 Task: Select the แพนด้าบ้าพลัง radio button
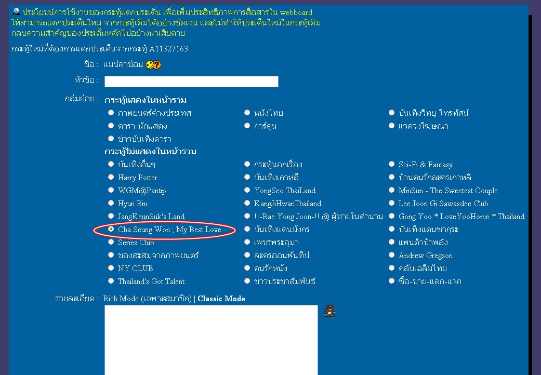click(392, 242)
